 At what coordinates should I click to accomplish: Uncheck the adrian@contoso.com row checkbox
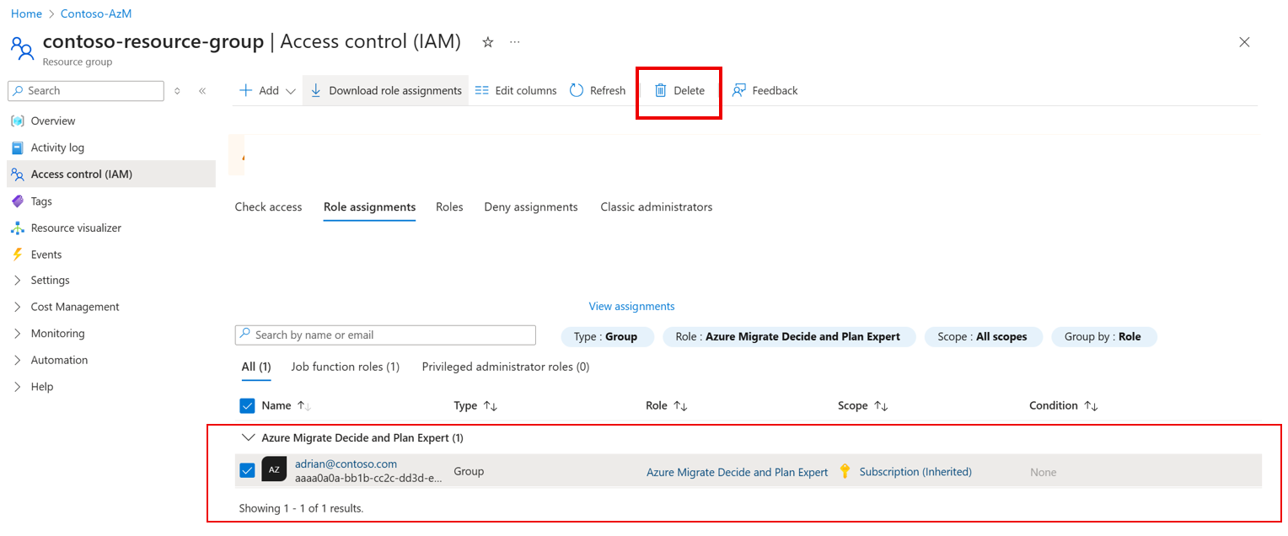click(x=247, y=470)
